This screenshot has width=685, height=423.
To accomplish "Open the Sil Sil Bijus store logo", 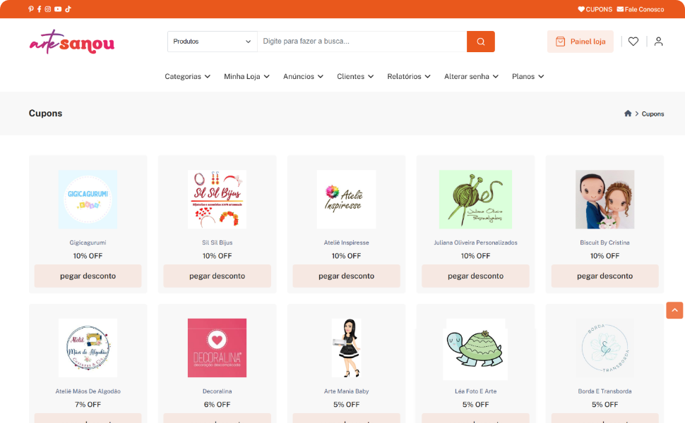I will pos(217,200).
